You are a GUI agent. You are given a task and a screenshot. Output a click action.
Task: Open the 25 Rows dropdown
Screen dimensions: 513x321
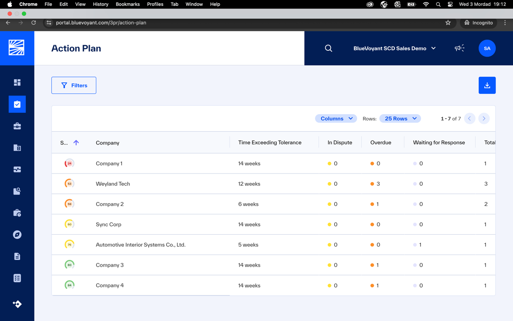[x=400, y=119]
